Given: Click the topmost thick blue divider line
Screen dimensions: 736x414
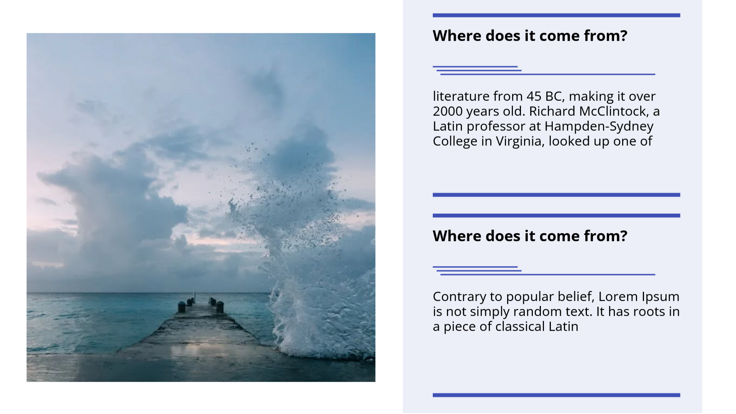Looking at the screenshot, I should pyautogui.click(x=556, y=15).
